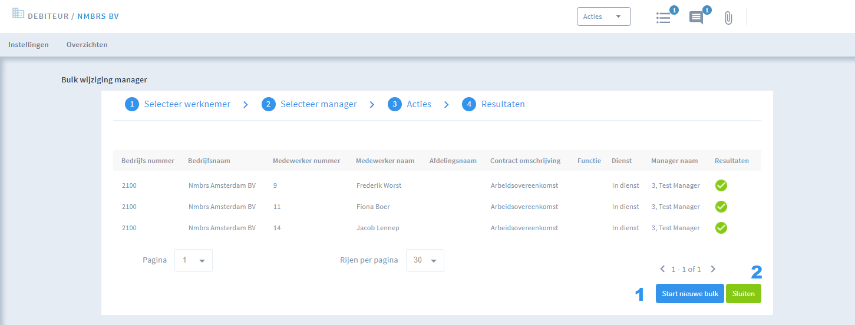Go to step 2 Selecteer manager
The width and height of the screenshot is (855, 325).
[309, 104]
